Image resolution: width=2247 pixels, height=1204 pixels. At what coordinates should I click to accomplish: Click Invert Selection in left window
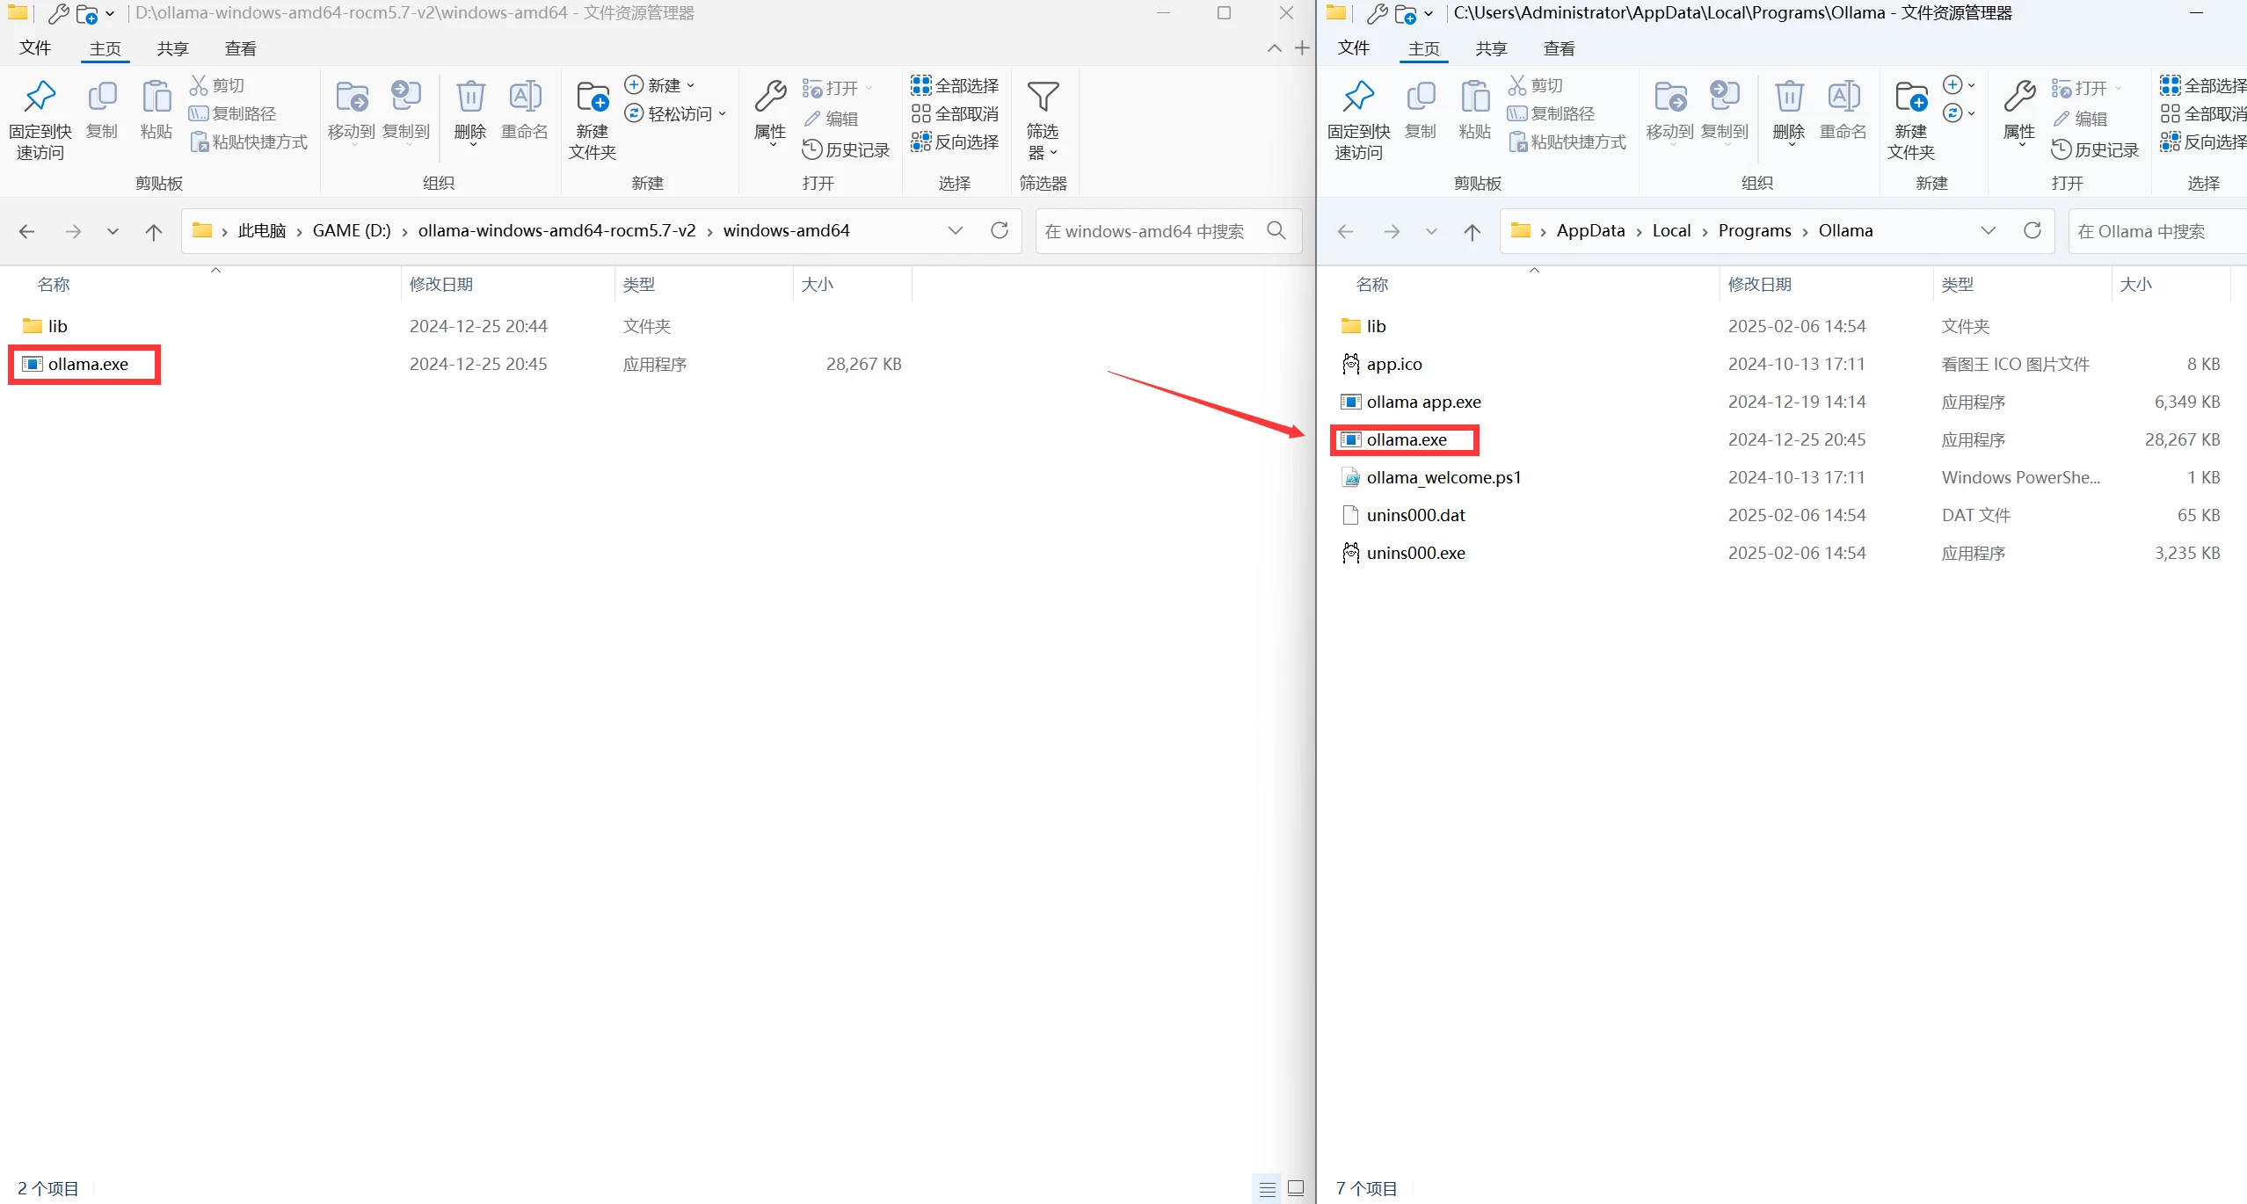(x=956, y=141)
